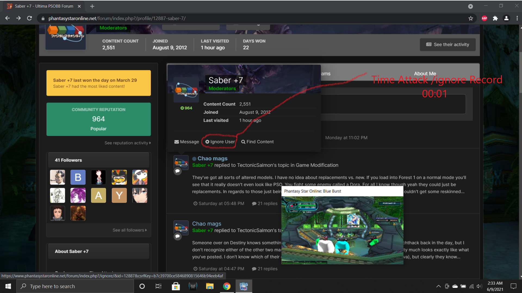Click Ignore User in the hover card
522x293 pixels.
220,142
